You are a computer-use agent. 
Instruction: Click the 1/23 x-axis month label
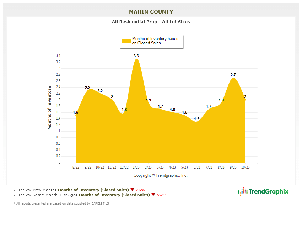[x=136, y=167]
